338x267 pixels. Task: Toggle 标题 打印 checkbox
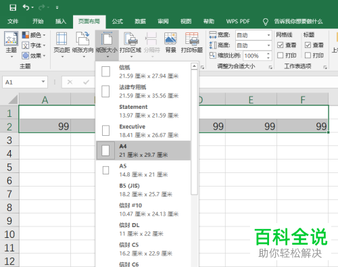coord(308,55)
